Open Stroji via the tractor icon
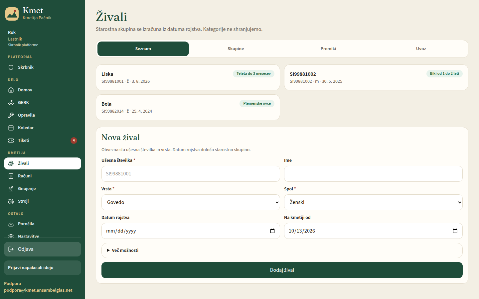This screenshot has height=299, width=479. click(x=11, y=201)
